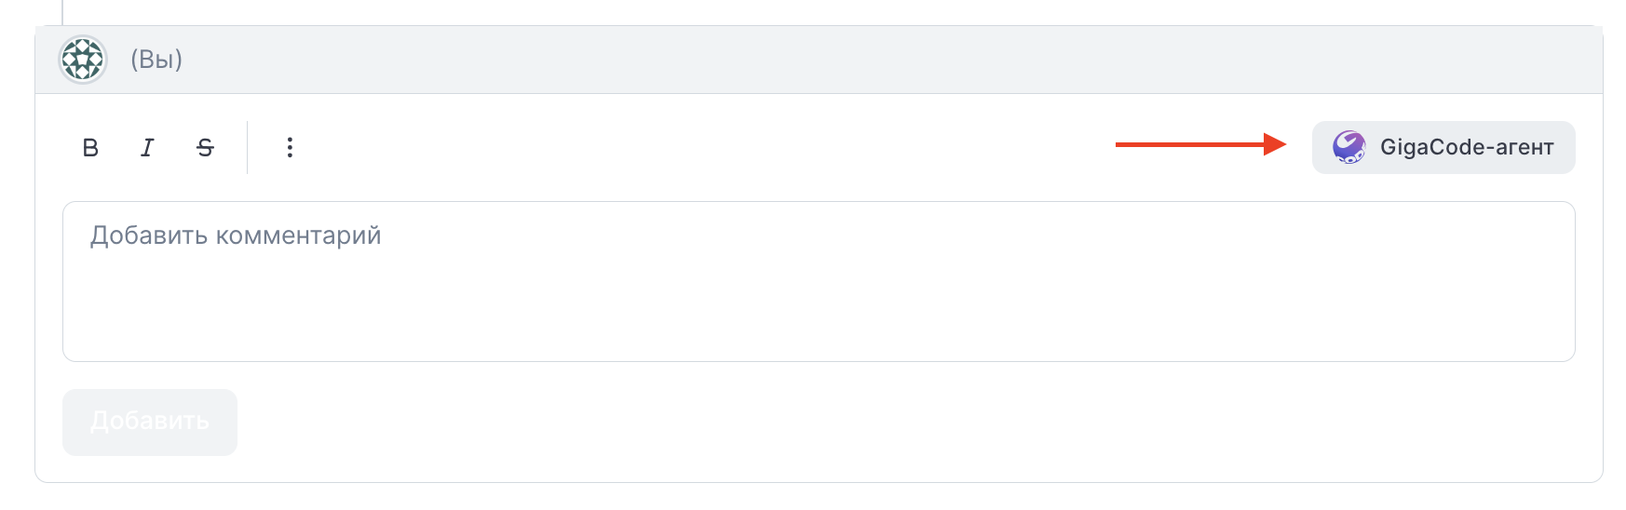Click the round user avatar icon
Viewport: 1626px width, 510px height.
pyautogui.click(x=83, y=60)
